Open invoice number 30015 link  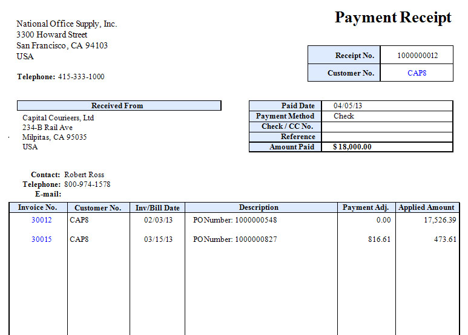41,239
